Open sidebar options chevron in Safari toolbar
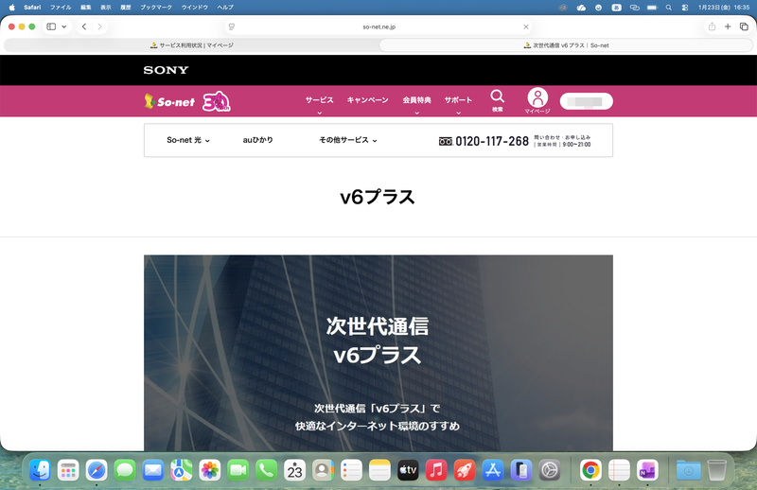The width and height of the screenshot is (757, 490). pyautogui.click(x=63, y=26)
